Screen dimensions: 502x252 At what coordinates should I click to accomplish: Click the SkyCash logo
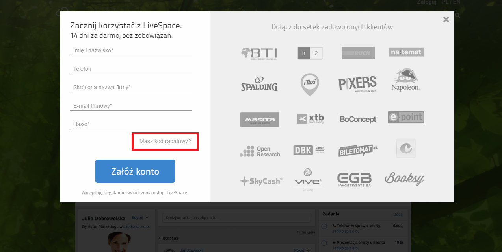coord(260,181)
